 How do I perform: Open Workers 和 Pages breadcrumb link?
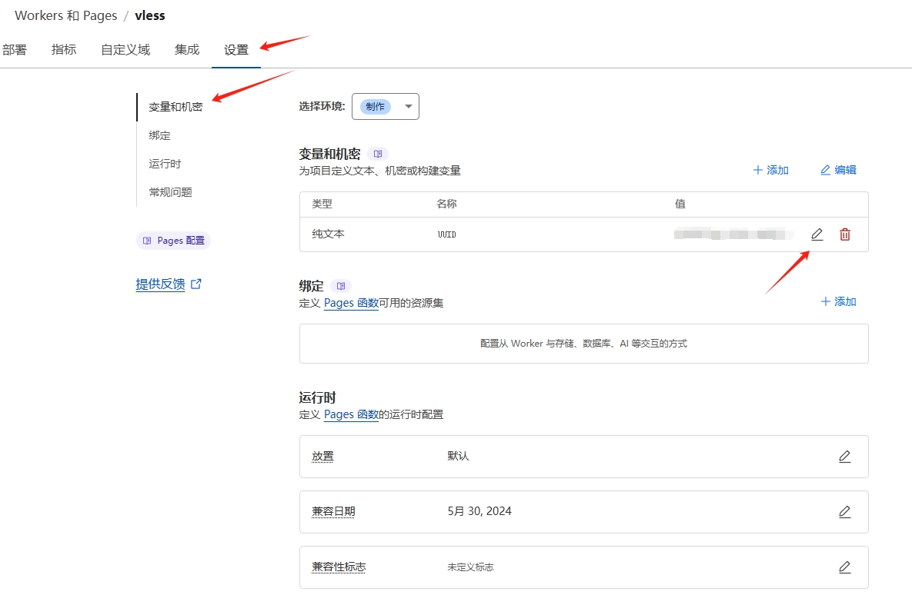point(65,15)
